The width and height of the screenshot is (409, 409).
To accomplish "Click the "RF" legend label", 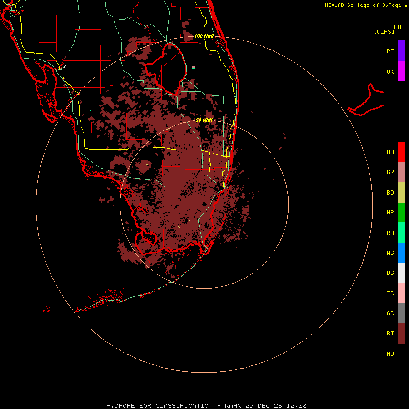I will 390,51.
